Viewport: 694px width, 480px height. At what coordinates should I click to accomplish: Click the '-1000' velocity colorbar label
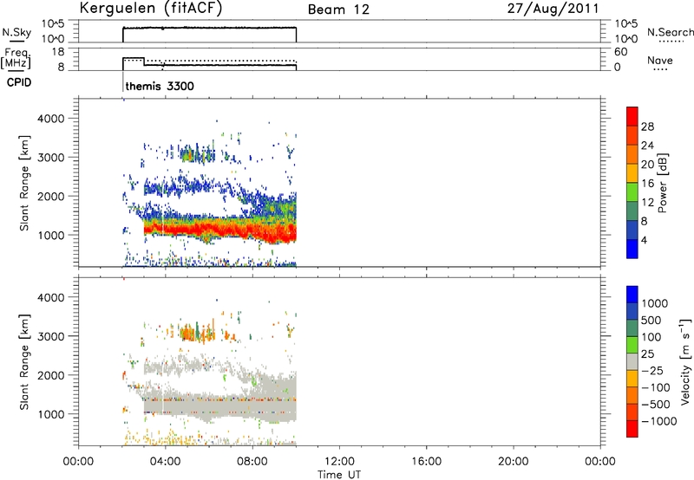coord(659,421)
